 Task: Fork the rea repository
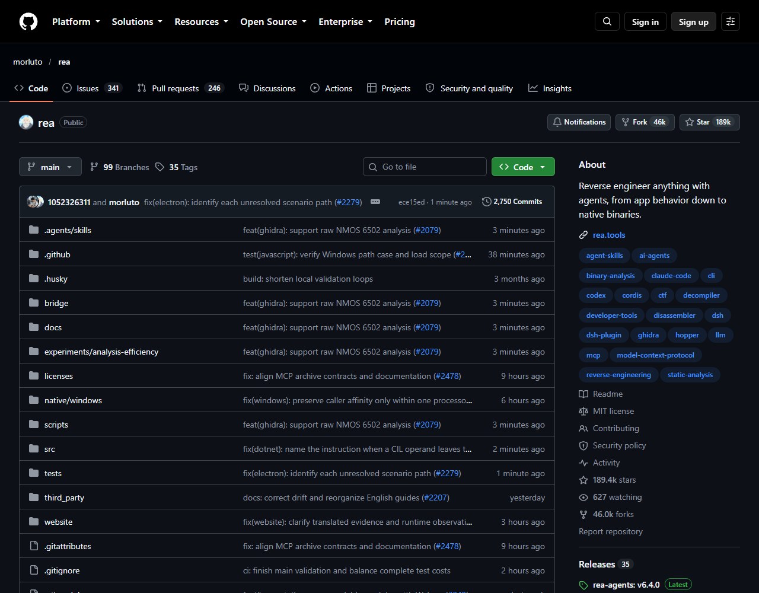click(x=645, y=122)
